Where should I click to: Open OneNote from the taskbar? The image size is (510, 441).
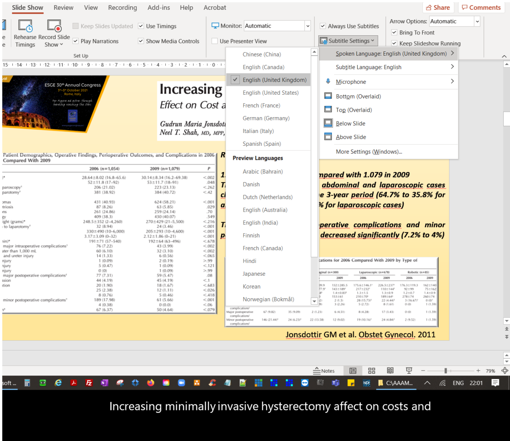[x=105, y=383]
